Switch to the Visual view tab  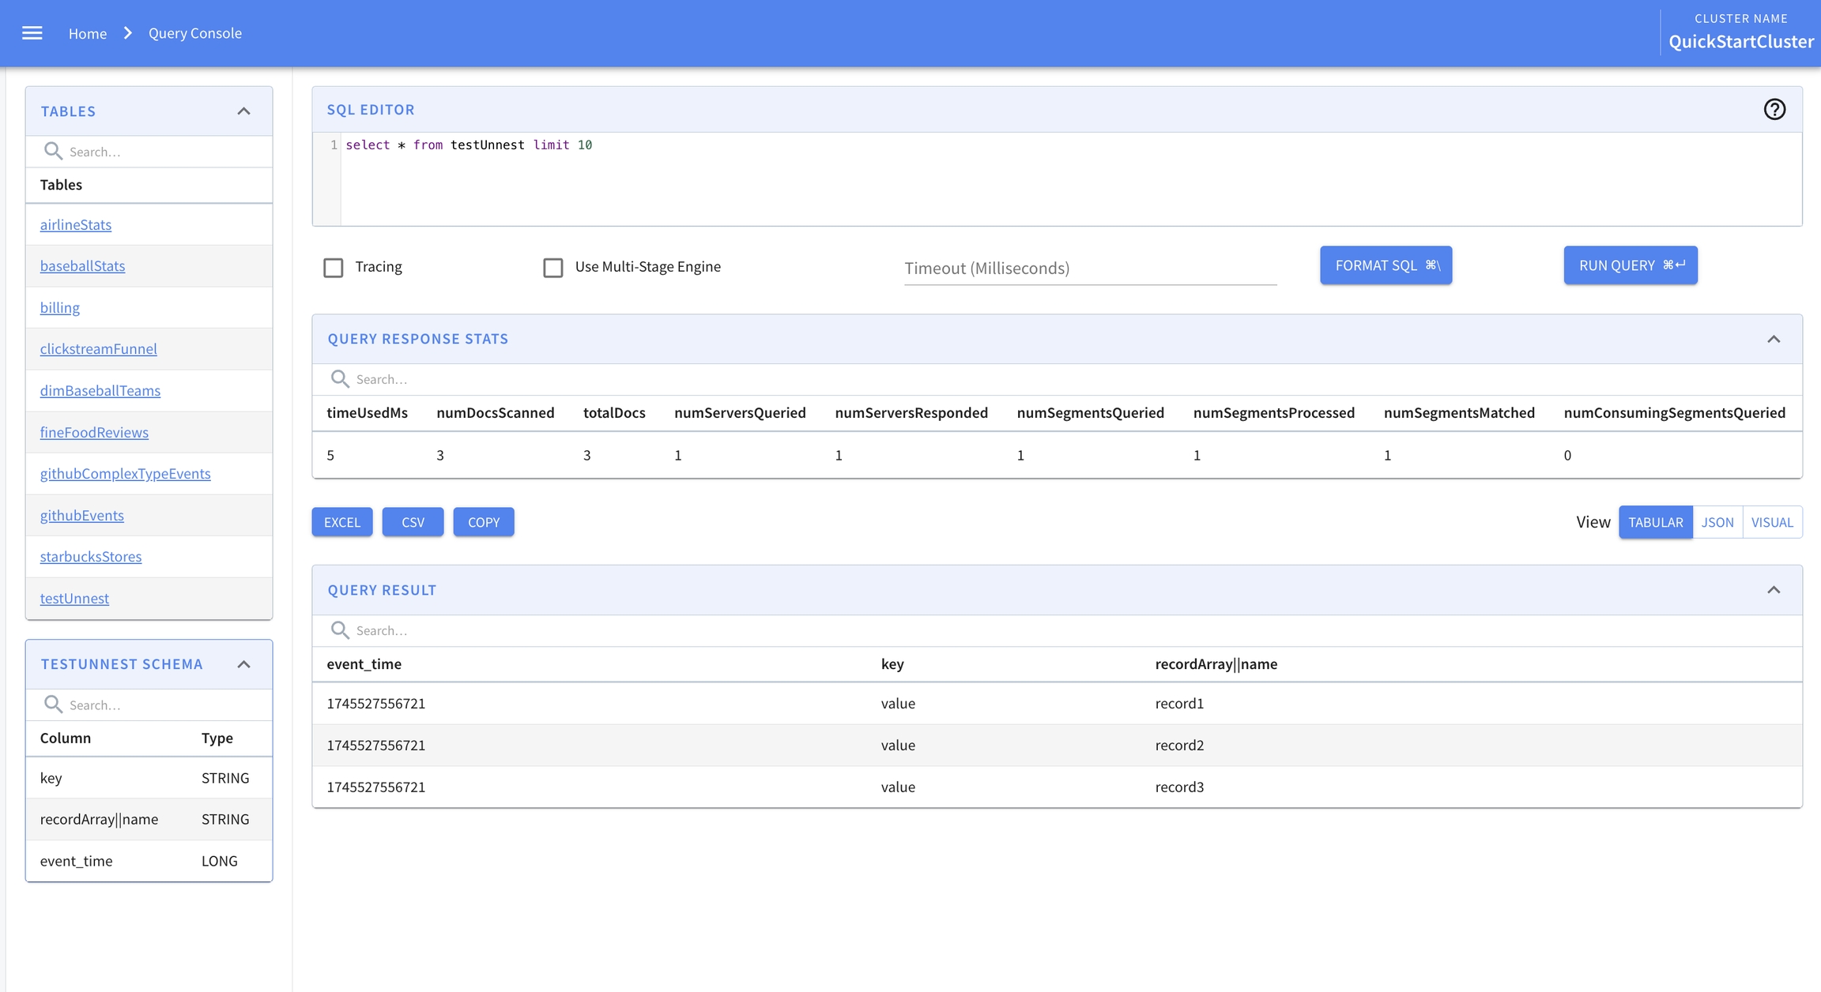point(1772,522)
